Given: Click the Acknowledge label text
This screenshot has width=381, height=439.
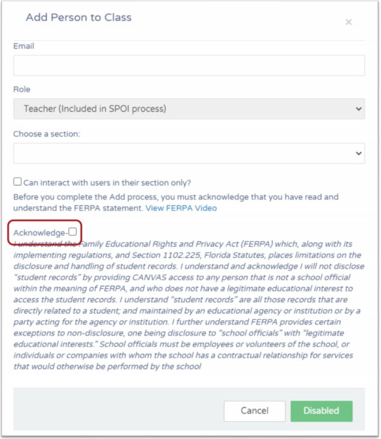Looking at the screenshot, I should (x=41, y=232).
